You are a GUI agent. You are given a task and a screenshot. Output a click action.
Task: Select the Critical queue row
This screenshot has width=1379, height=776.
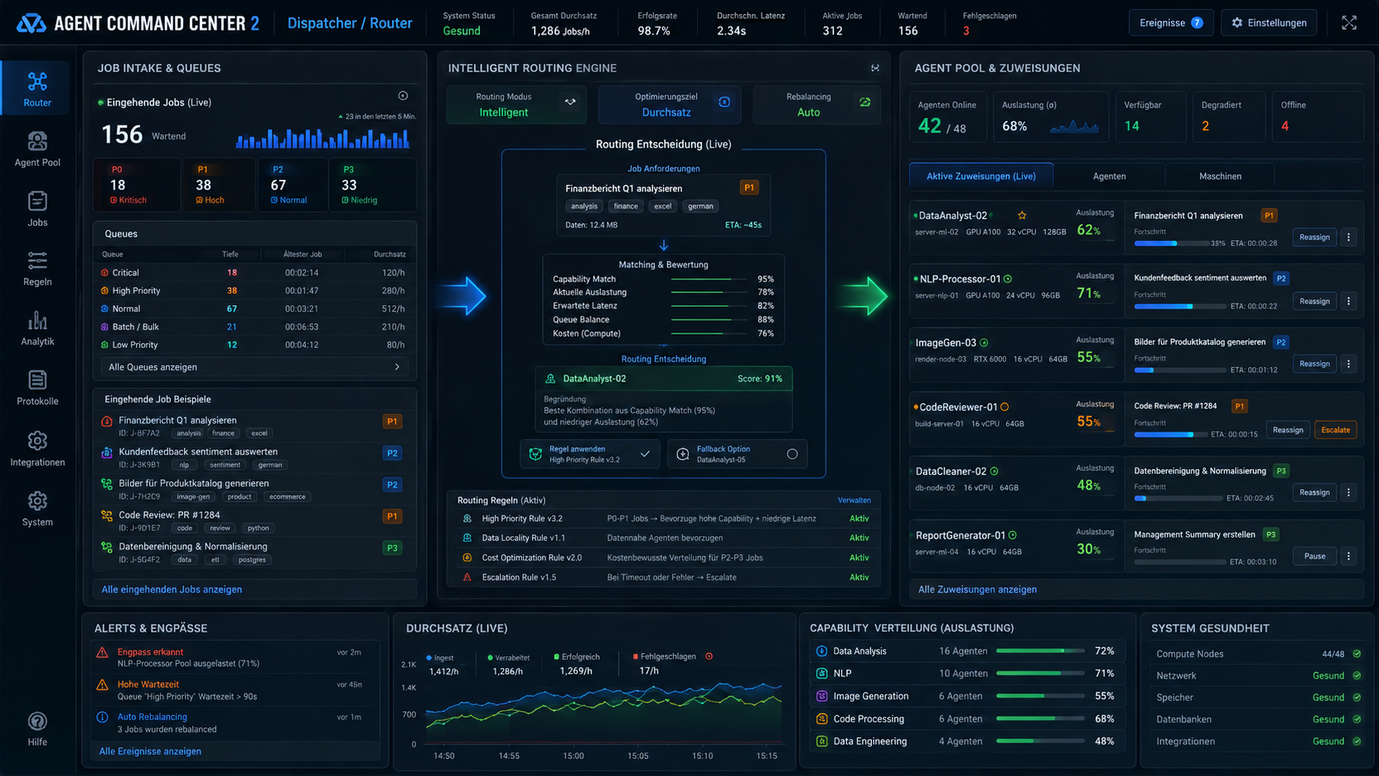pyautogui.click(x=254, y=272)
